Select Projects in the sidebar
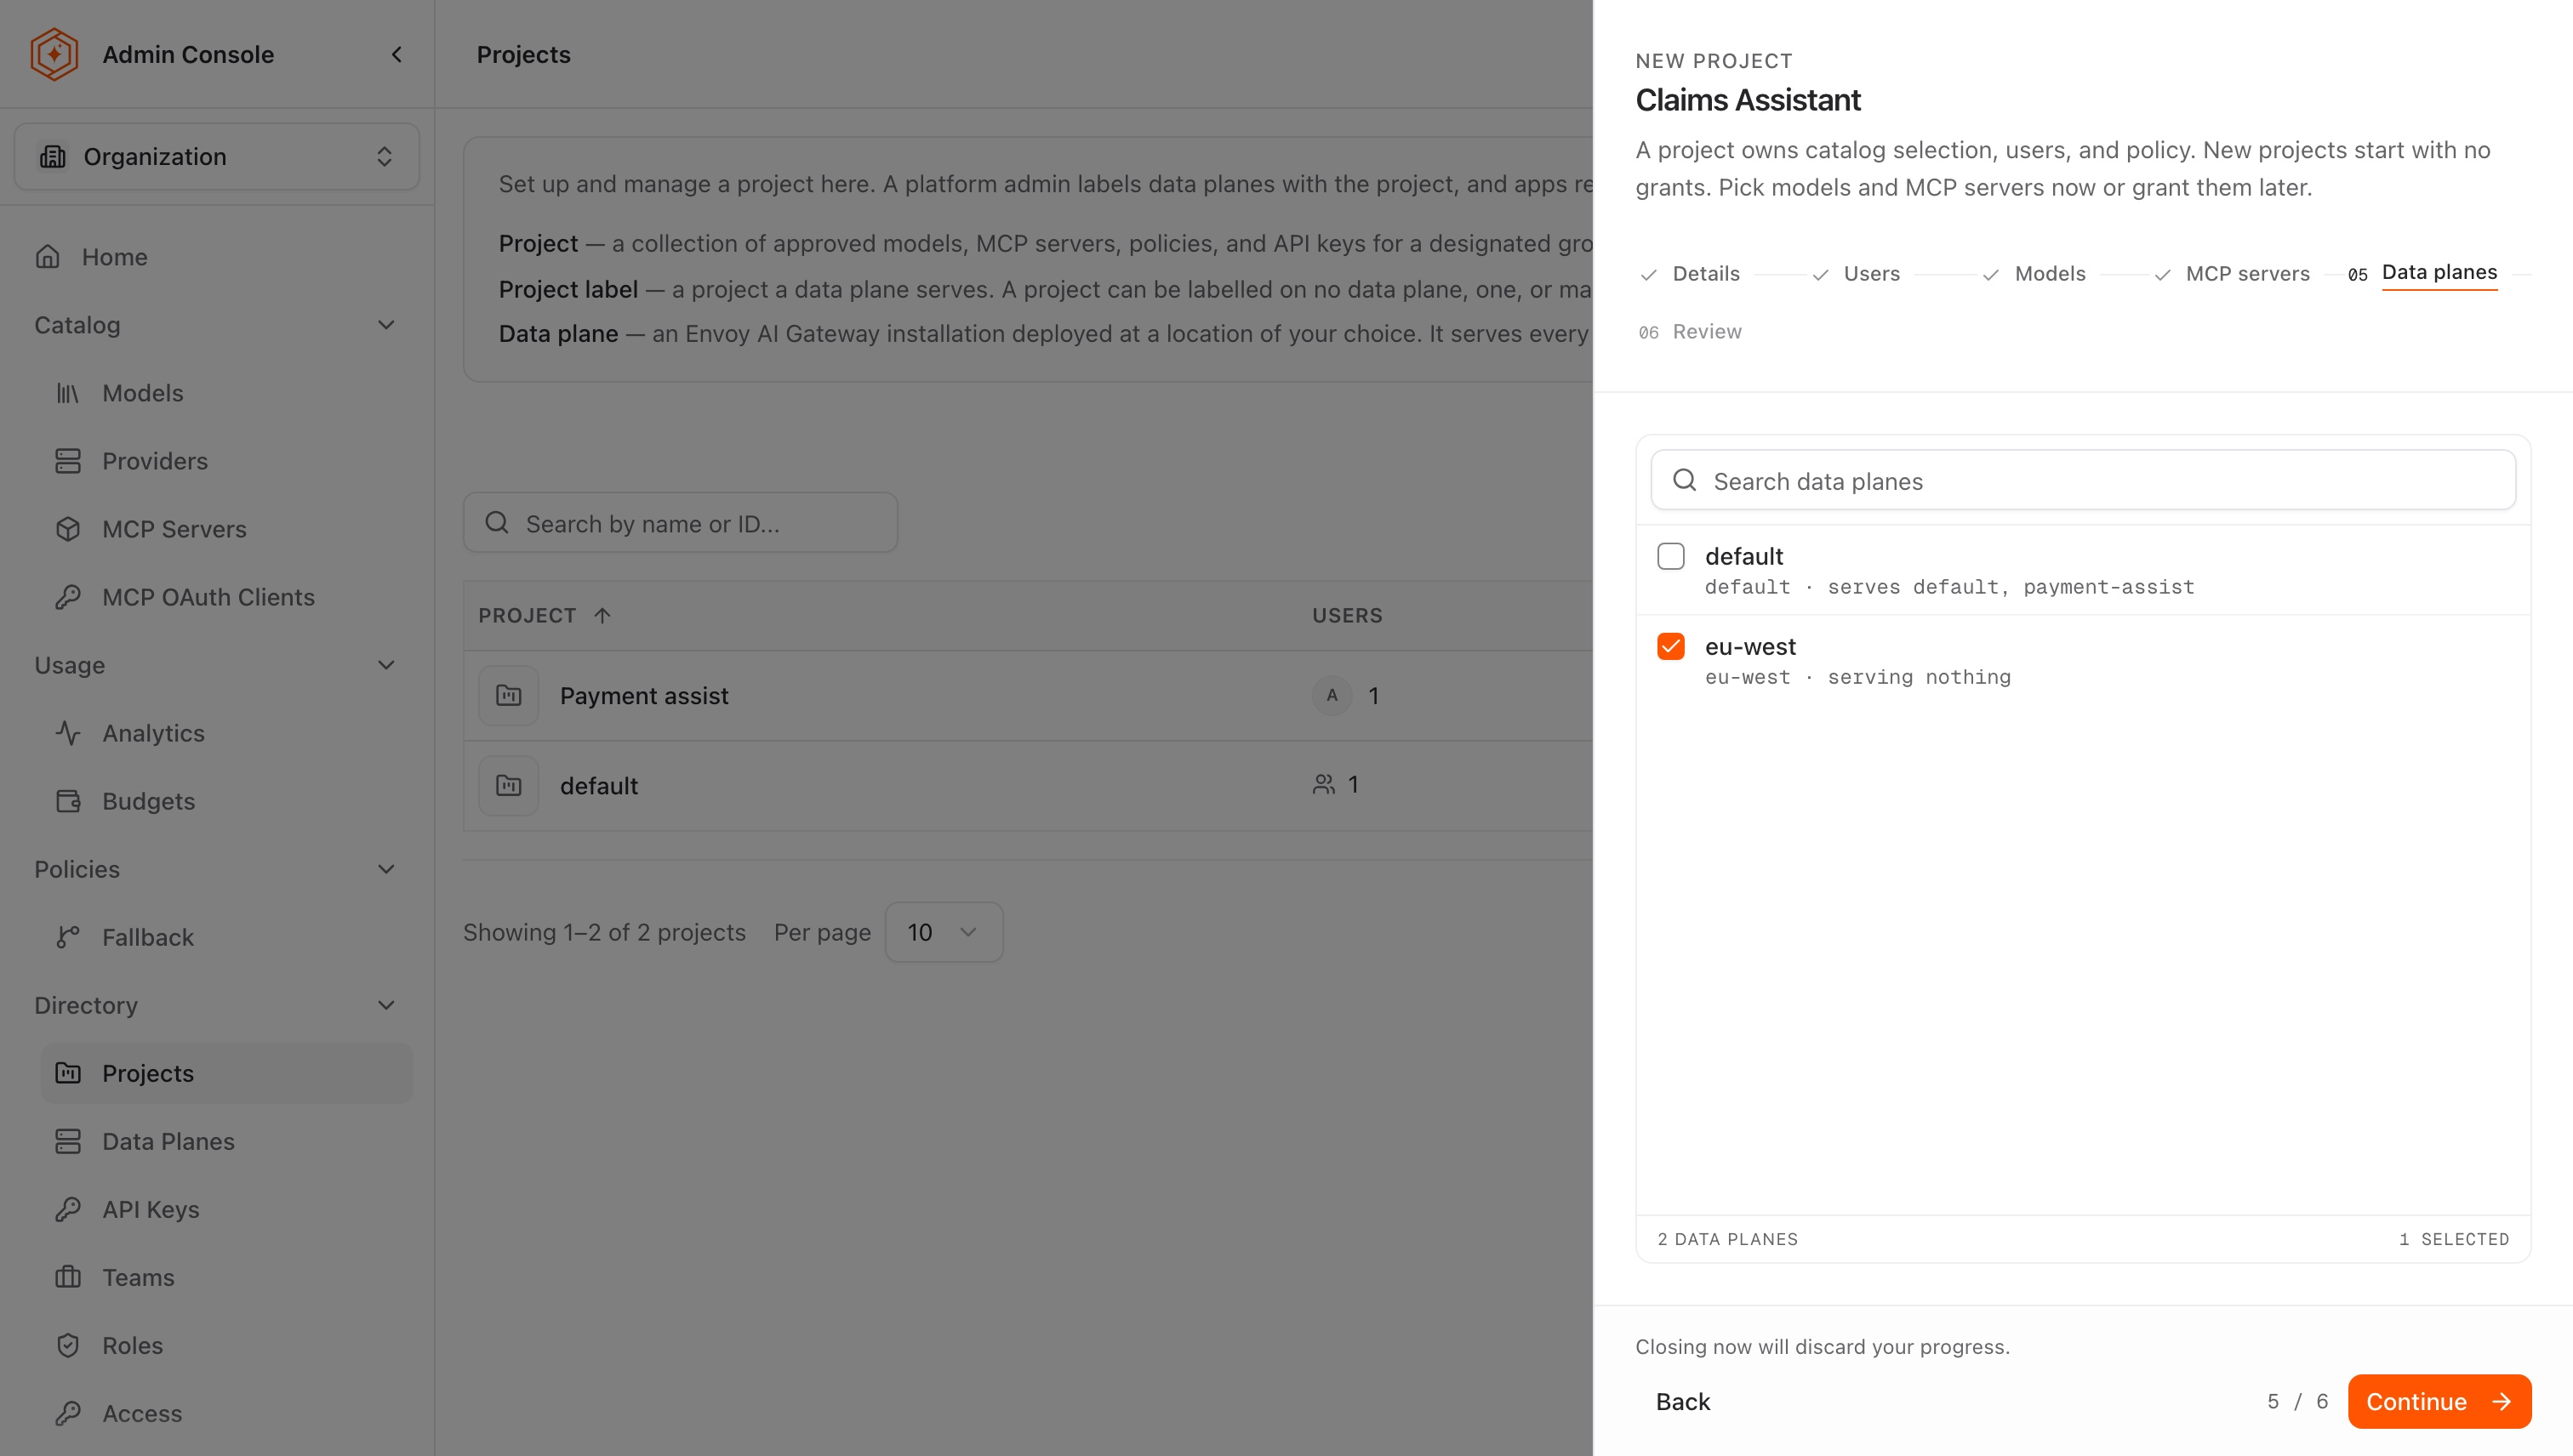The image size is (2573, 1456). pos(227,1073)
